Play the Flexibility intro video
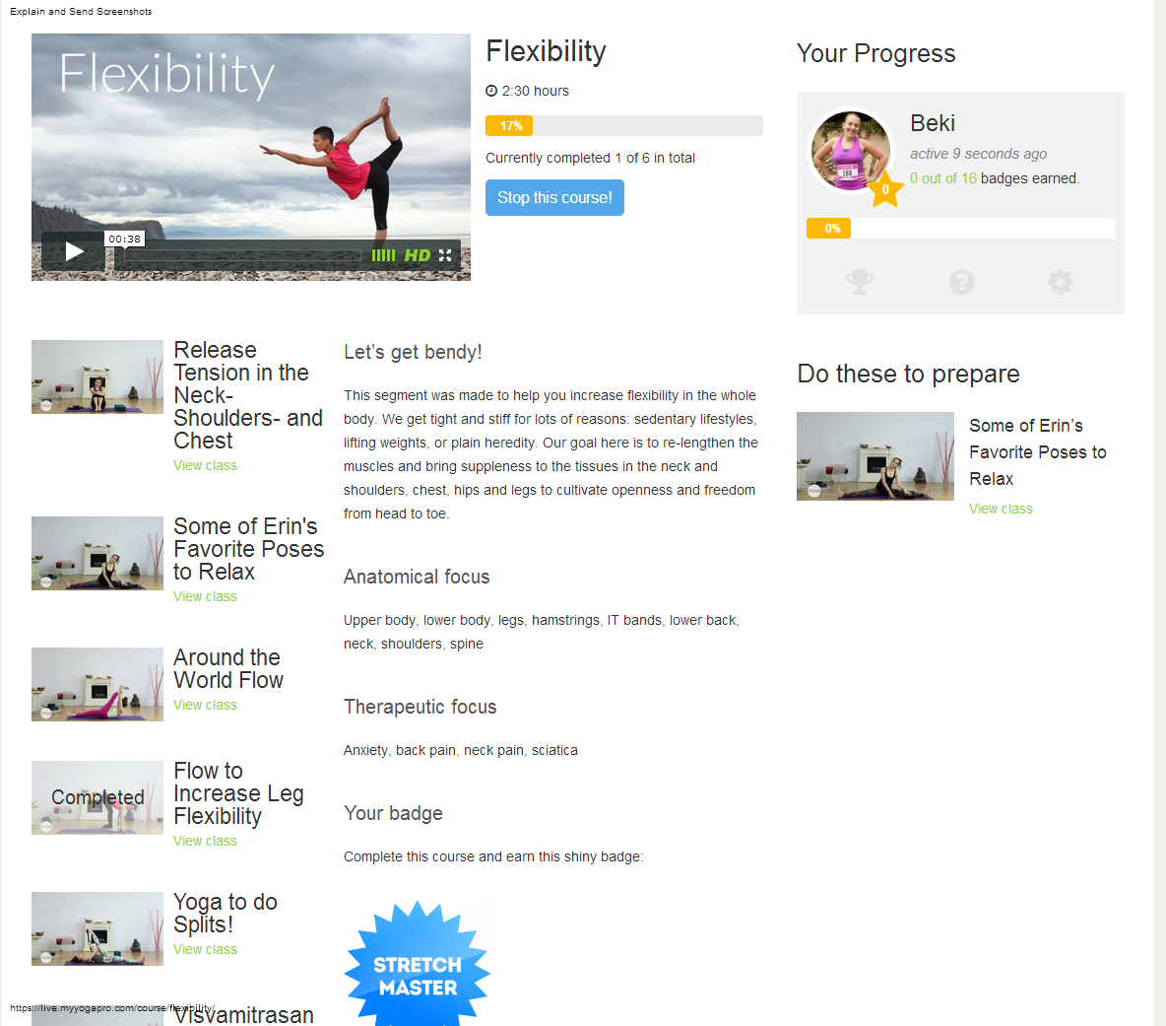The height and width of the screenshot is (1026, 1166). [x=73, y=251]
